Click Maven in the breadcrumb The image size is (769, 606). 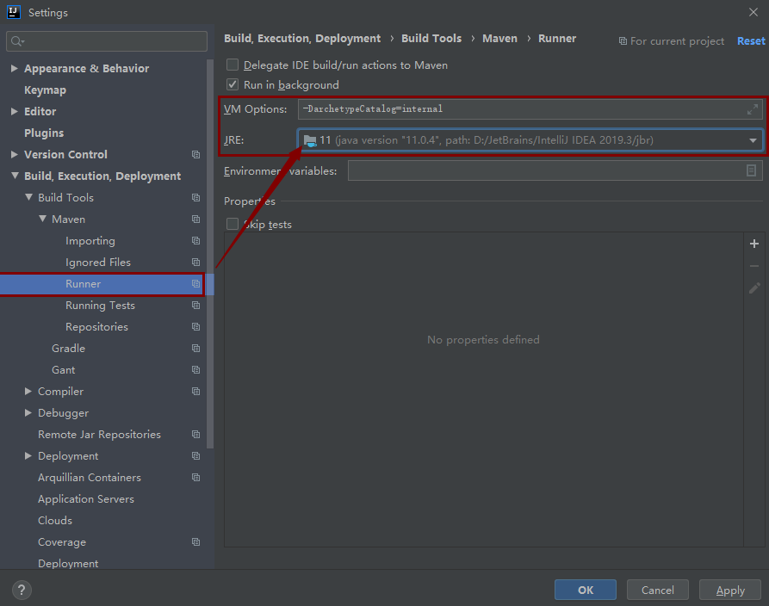(499, 38)
